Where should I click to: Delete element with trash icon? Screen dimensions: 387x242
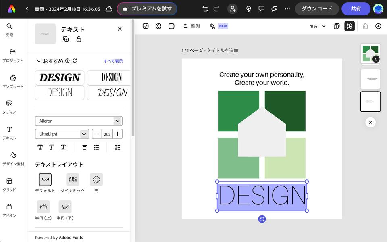[x=365, y=26]
